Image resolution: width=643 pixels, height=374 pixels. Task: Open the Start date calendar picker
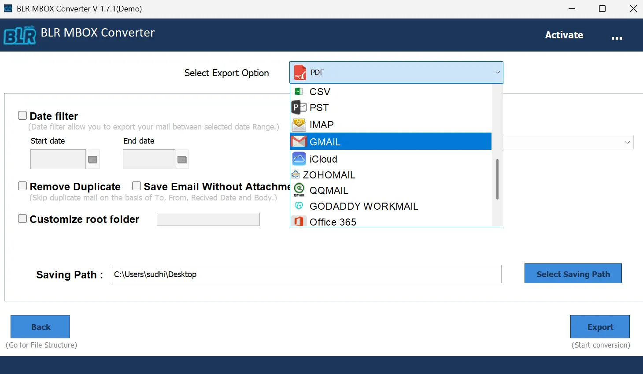pyautogui.click(x=93, y=159)
